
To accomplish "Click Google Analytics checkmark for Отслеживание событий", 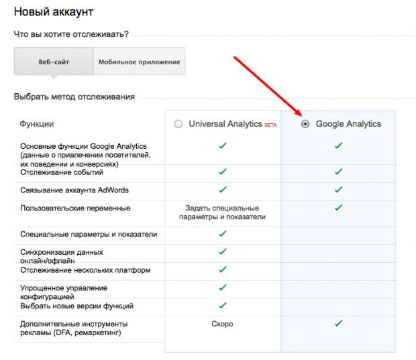I will 339,172.
